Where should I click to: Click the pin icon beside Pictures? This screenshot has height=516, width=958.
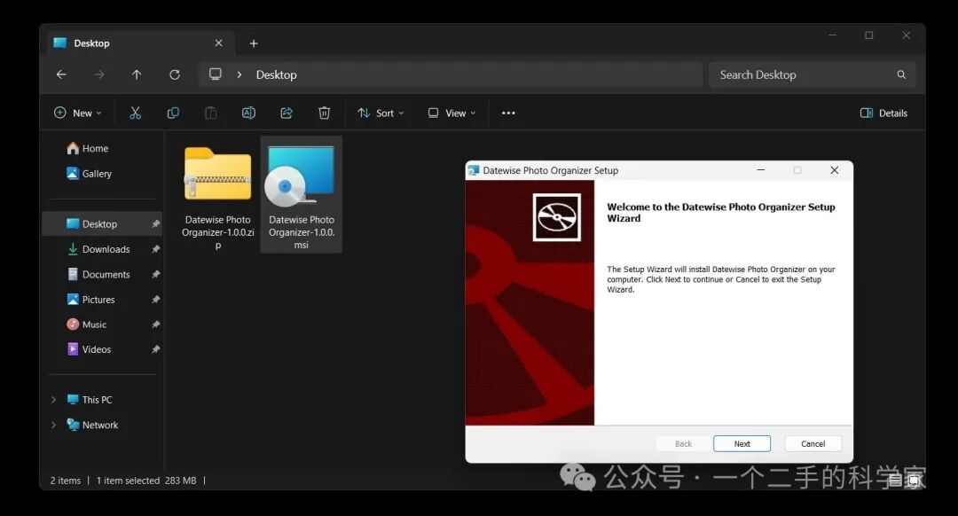click(156, 299)
